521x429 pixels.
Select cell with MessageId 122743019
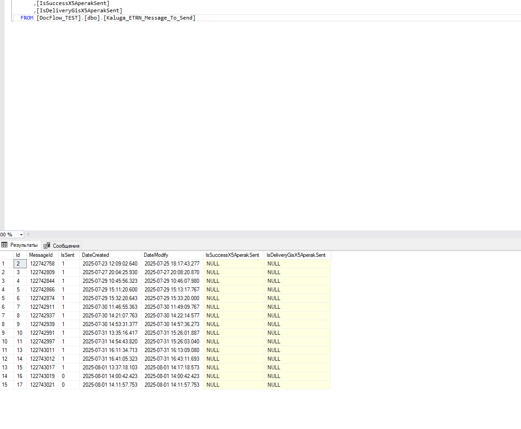[42, 376]
